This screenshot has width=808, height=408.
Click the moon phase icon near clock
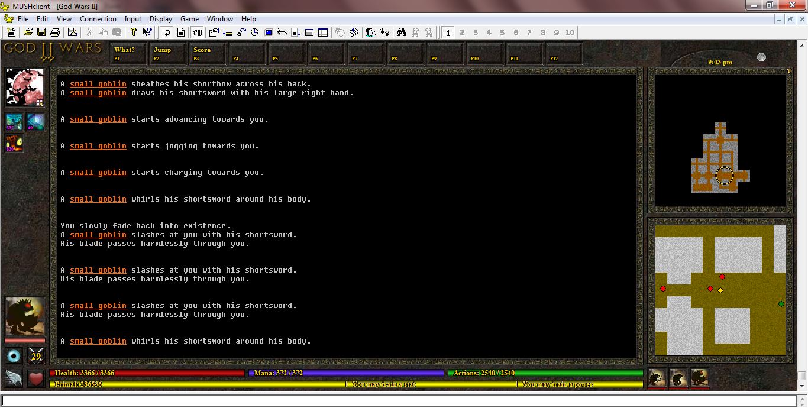pyautogui.click(x=762, y=57)
